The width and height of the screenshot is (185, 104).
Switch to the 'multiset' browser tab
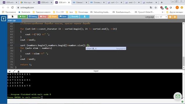click(x=149, y=2)
